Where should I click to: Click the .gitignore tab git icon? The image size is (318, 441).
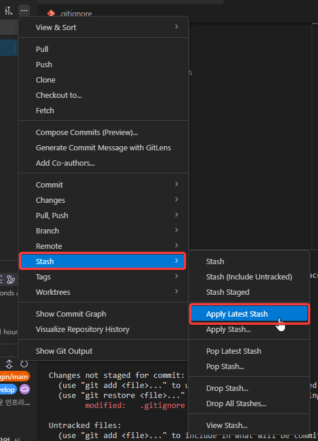coord(51,13)
